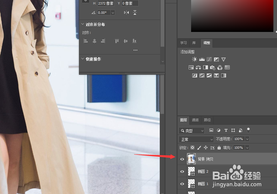This screenshot has width=277, height=194.
Task: Align vertical centers icon
Action: pyautogui.click(x=126, y=41)
